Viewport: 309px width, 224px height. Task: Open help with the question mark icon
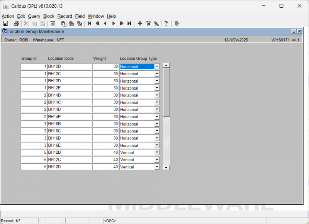point(166,24)
